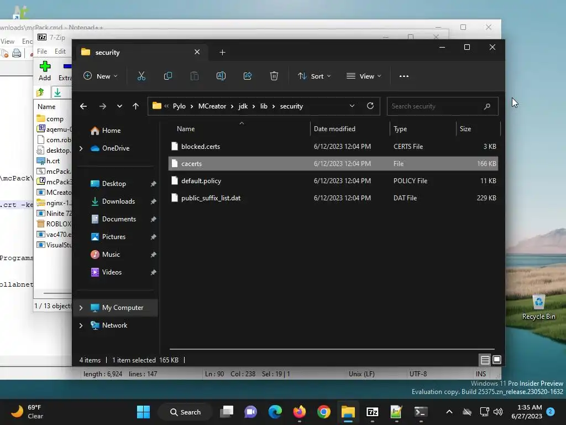Image resolution: width=566 pixels, height=425 pixels.
Task: Open the See more ellipsis menu
Action: (x=404, y=76)
